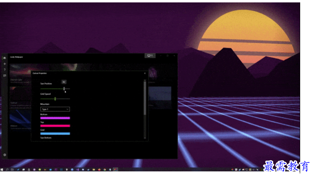Image resolution: width=313 pixels, height=179 pixels.
Task: Click the 'Sun Position' label
Action: (x=46, y=84)
